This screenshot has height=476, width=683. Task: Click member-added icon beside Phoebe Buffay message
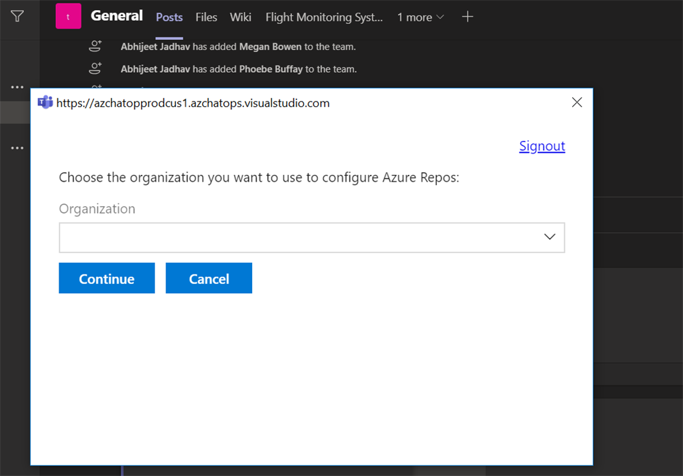pyautogui.click(x=95, y=69)
